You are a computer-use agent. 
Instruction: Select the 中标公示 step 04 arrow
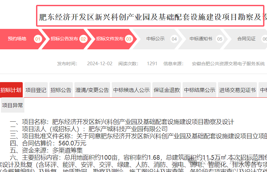[x=158, y=39]
